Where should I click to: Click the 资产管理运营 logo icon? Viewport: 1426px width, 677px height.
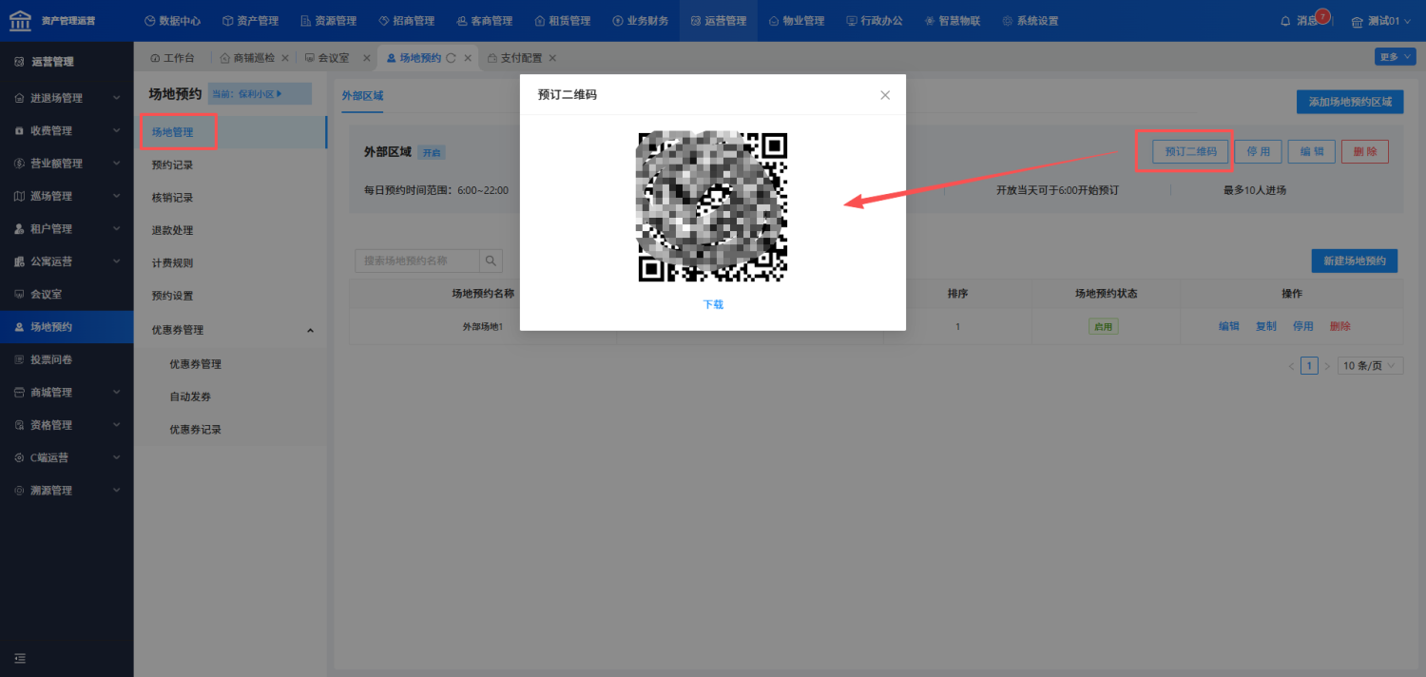(x=20, y=20)
